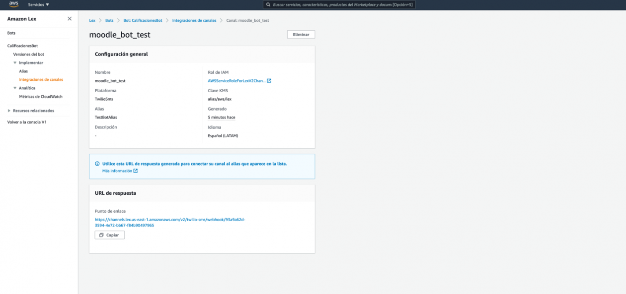Viewport: 626px width, 294px height.
Task: Close the Amazon Lex sidebar panel
Action: [x=70, y=19]
